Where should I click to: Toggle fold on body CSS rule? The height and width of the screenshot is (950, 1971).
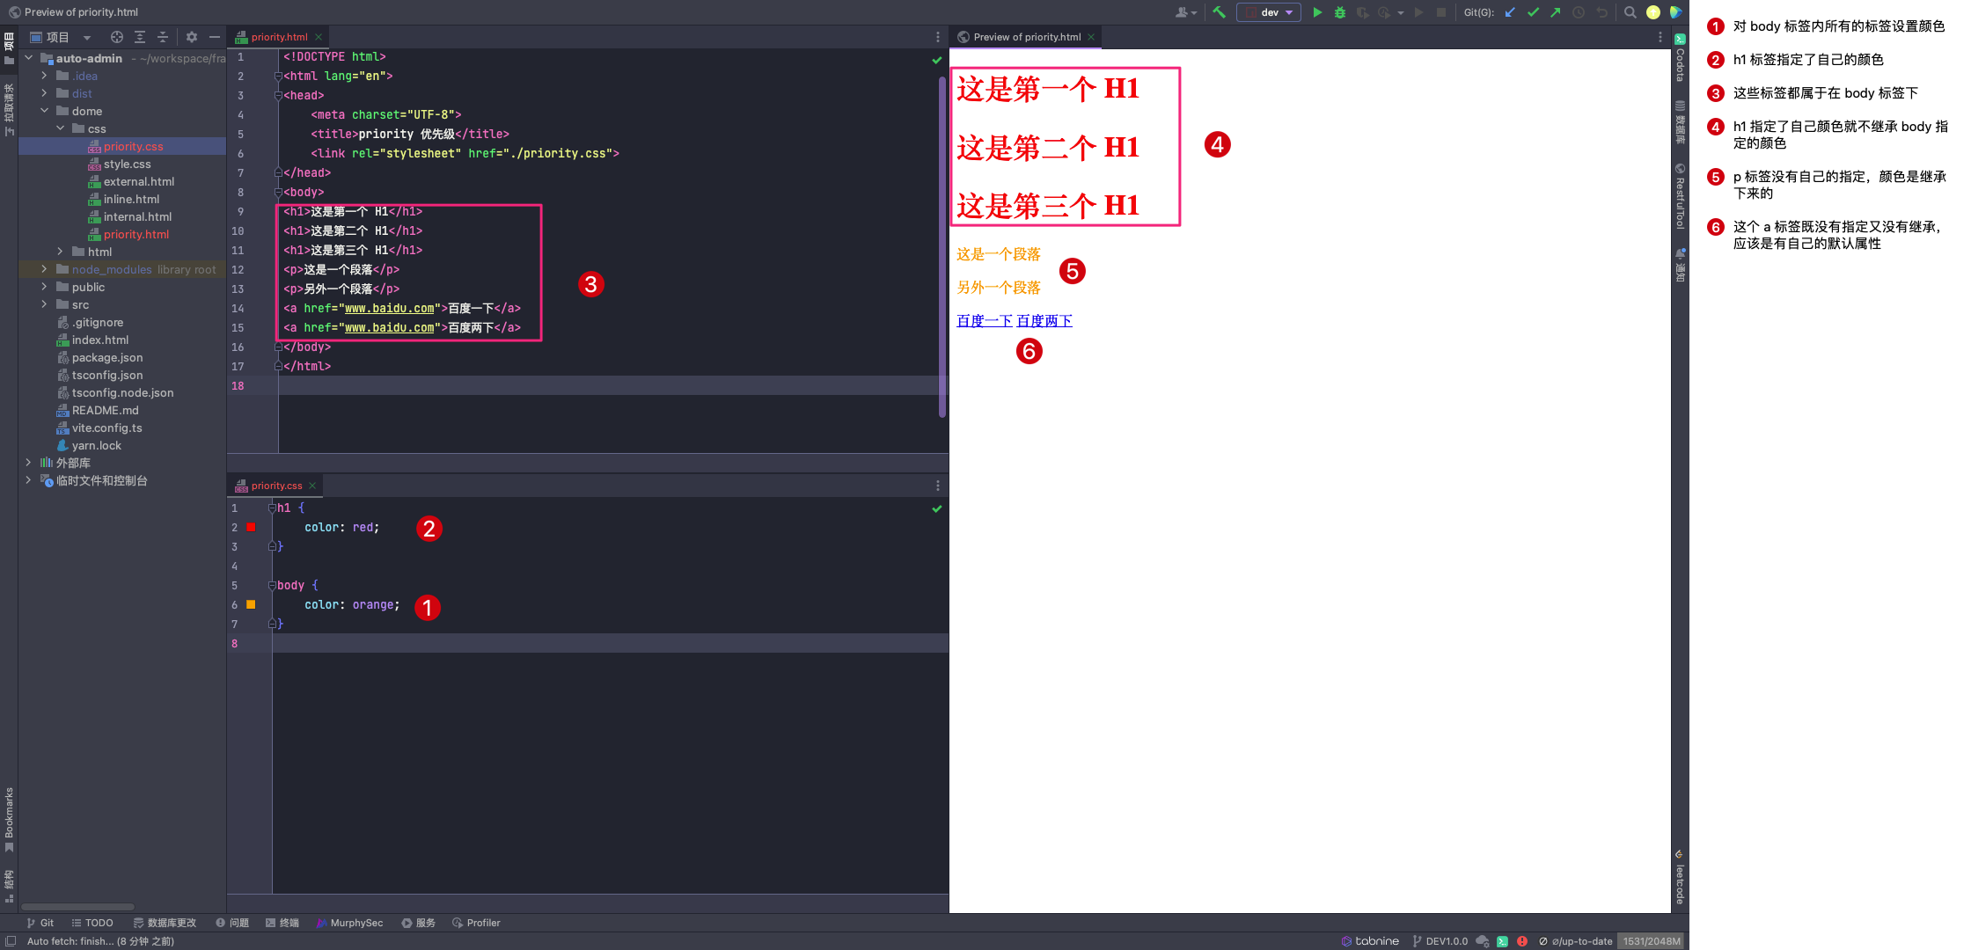click(x=273, y=585)
